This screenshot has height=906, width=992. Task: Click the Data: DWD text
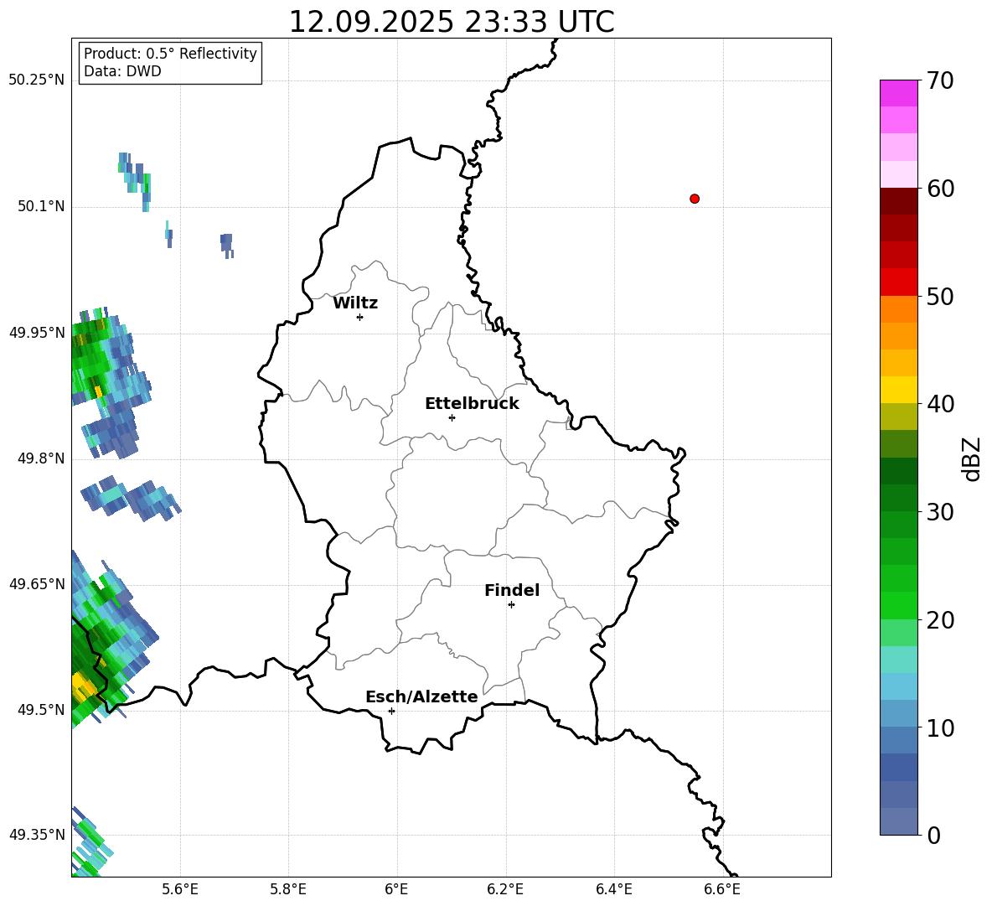click(122, 71)
